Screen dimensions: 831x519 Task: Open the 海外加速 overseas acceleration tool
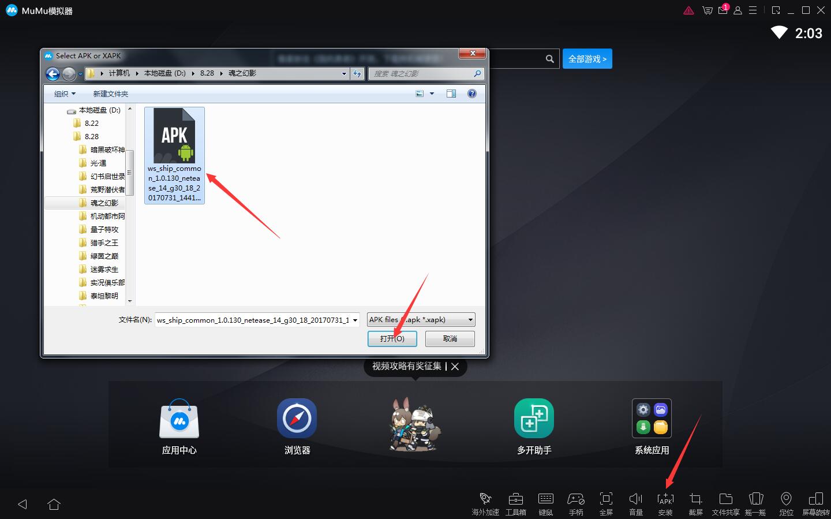click(x=485, y=503)
